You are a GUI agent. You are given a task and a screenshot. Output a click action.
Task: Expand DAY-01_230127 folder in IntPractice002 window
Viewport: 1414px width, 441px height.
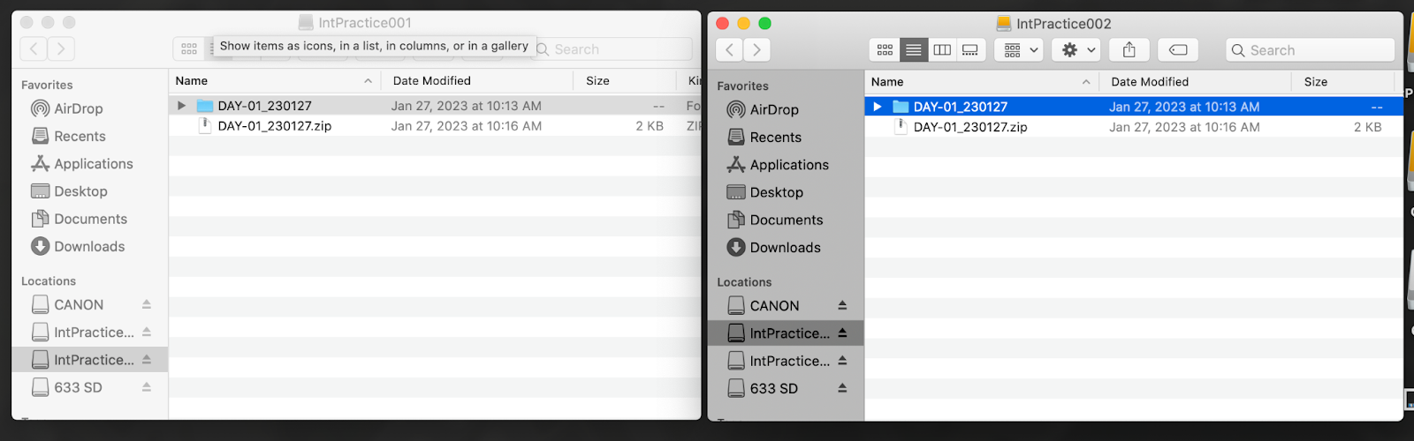[877, 107]
